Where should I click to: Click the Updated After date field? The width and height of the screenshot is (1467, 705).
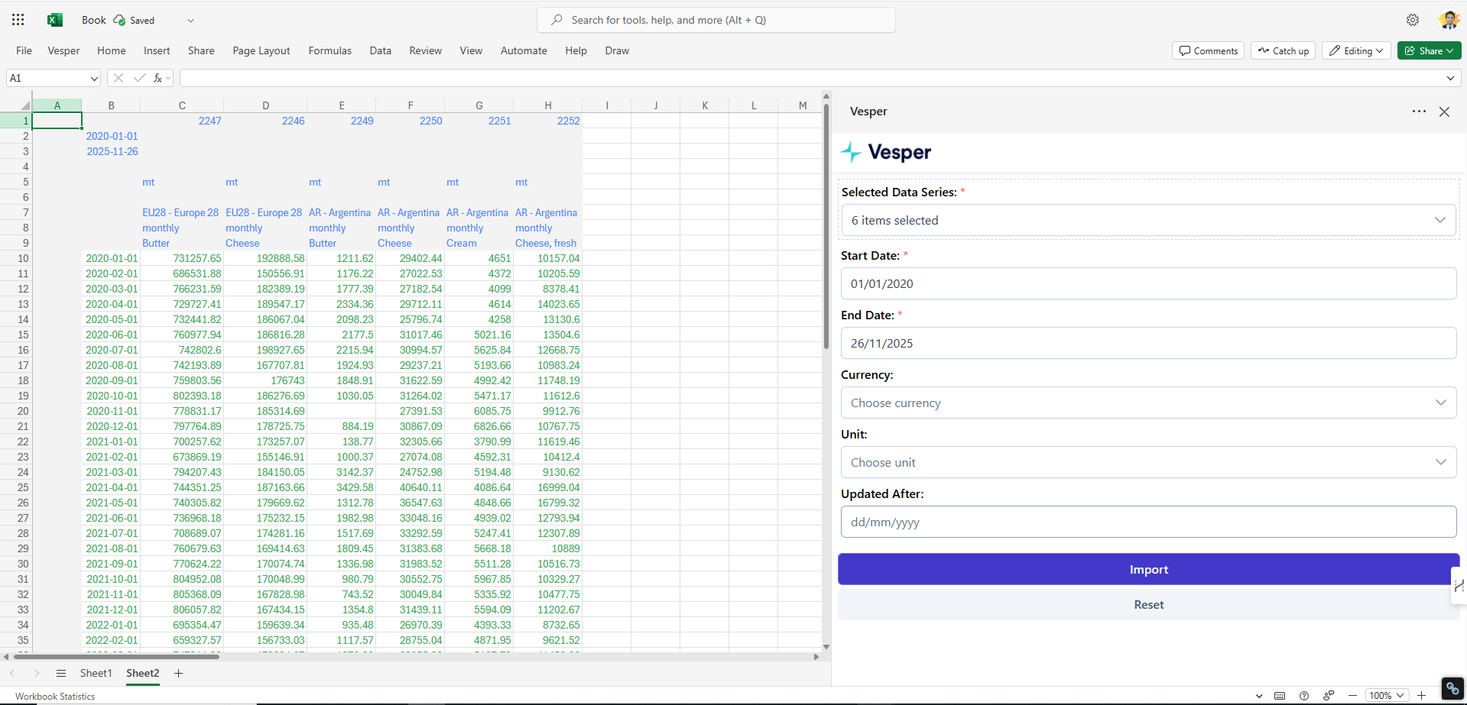point(1148,522)
